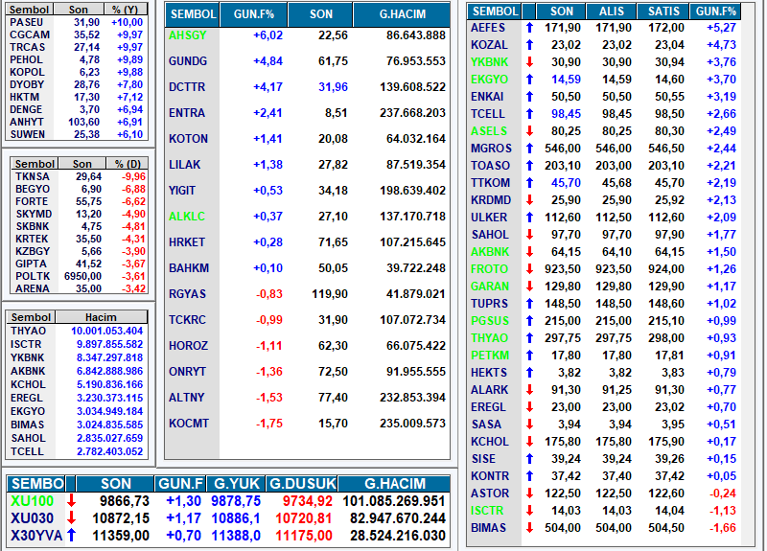The height and width of the screenshot is (551, 767).
Task: Select KONTR symbol in right table
Action: 490,476
